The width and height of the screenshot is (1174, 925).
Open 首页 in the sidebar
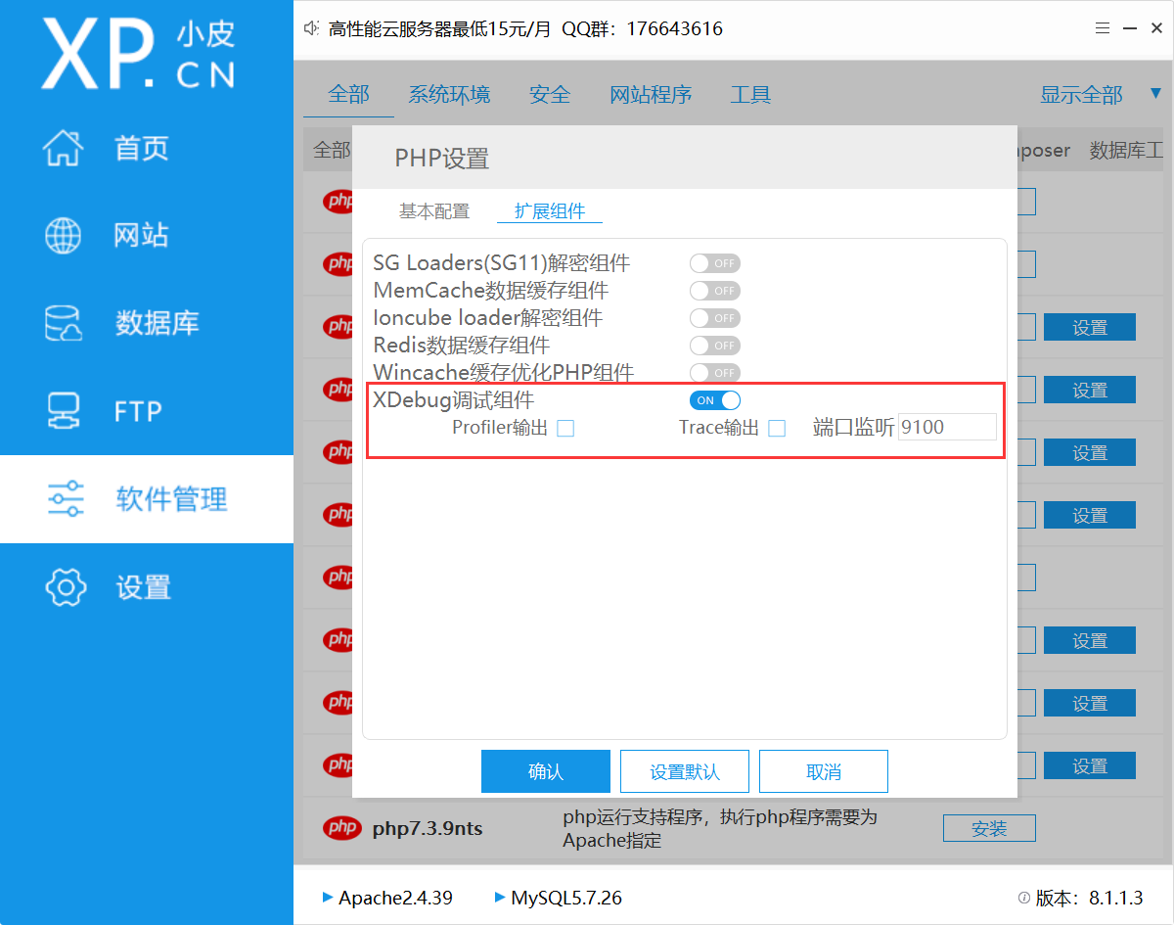(x=147, y=149)
